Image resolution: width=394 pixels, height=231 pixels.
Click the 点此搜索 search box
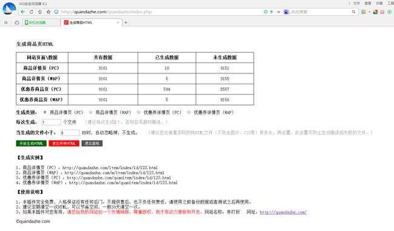point(321,12)
